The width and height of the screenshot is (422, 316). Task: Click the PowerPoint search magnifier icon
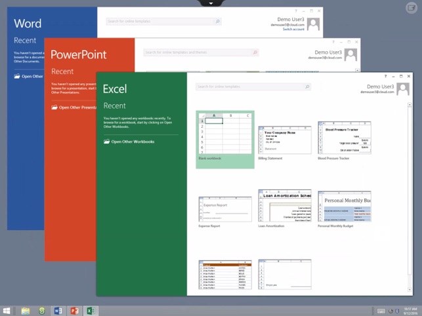tap(255, 52)
